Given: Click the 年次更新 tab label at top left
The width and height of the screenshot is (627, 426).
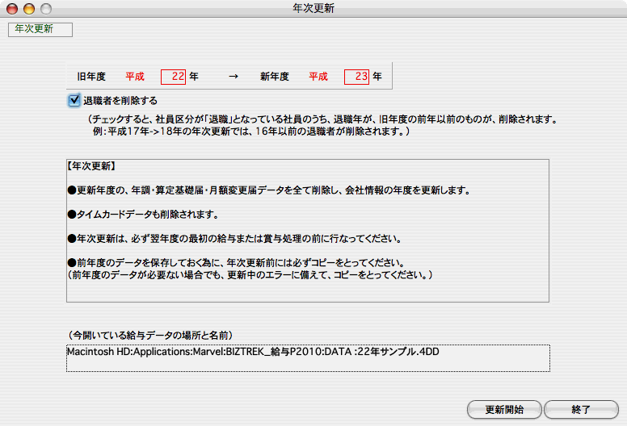Looking at the screenshot, I should 40,30.
